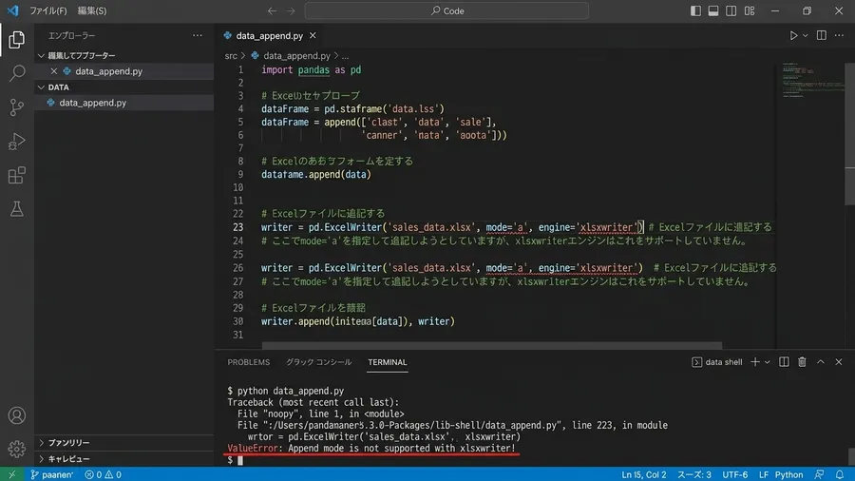Select the data_append.py editor tab
This screenshot has height=481, width=855.
pyautogui.click(x=270, y=35)
